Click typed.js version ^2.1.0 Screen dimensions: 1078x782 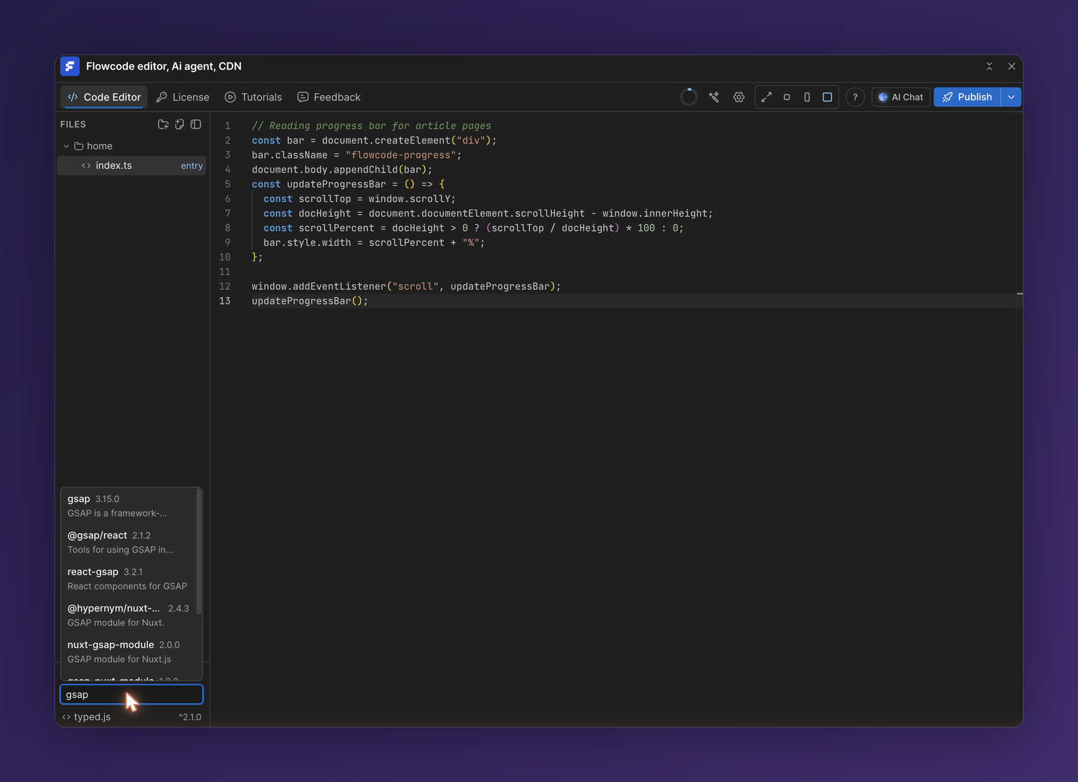(x=190, y=717)
